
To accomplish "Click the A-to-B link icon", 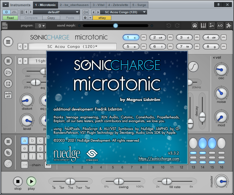I will 220,25.
